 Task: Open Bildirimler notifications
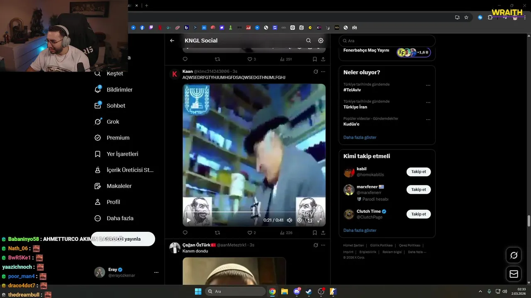pyautogui.click(x=114, y=90)
